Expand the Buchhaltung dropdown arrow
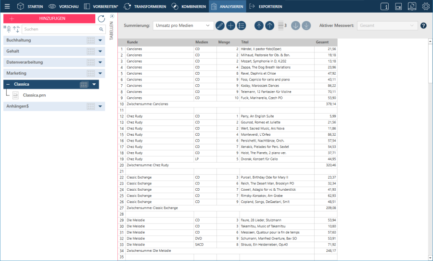Screen dimensions: 433x261 click(x=100, y=40)
